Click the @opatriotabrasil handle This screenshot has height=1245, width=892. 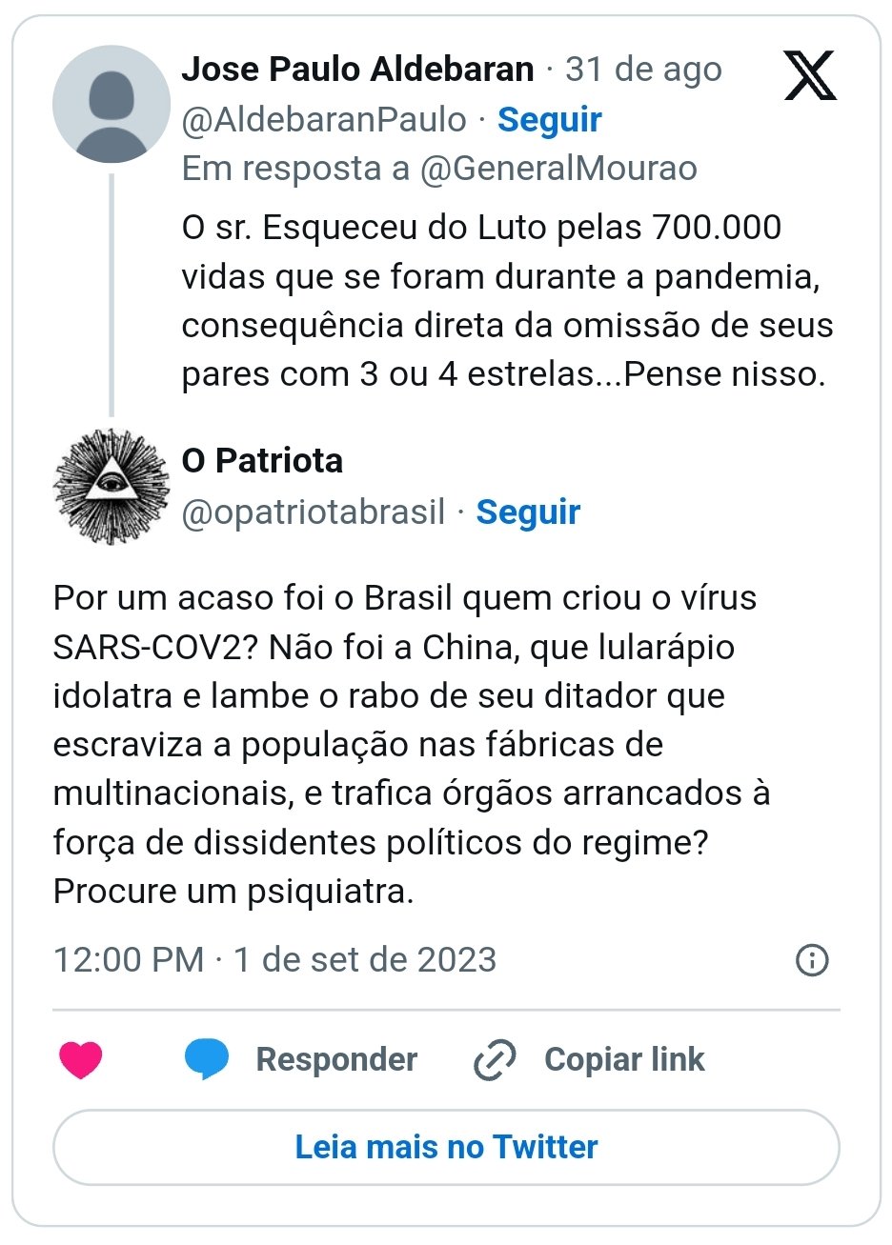point(314,512)
